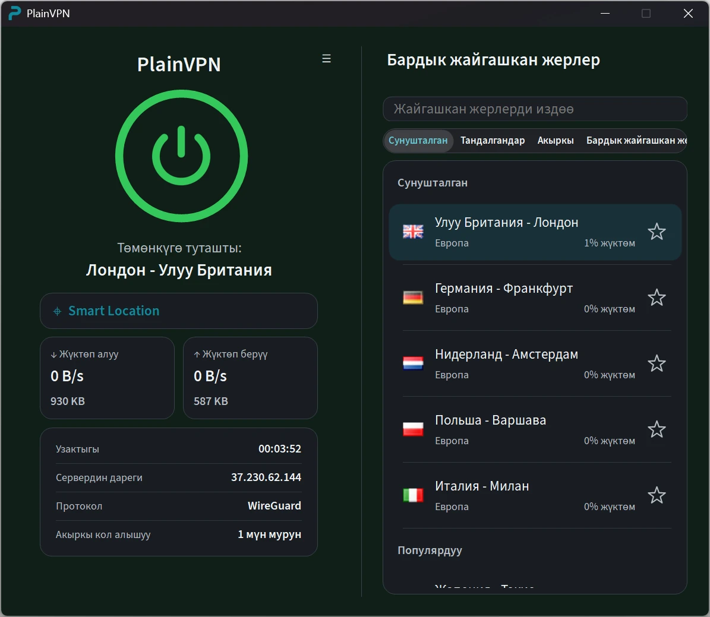Click the download arrow icon at Жүктөп алуу
The image size is (710, 617).
point(53,355)
